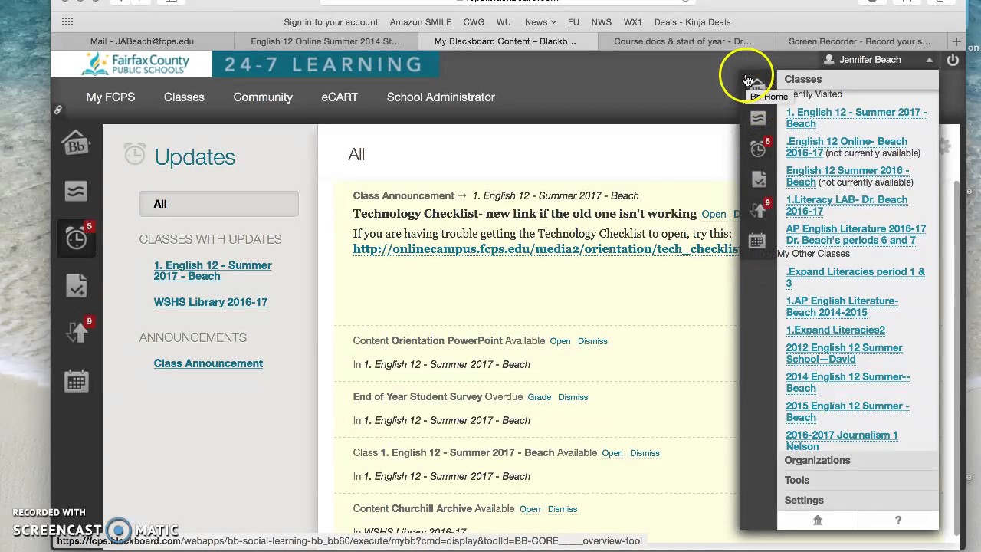
Task: Open Orientation PowerPoint content
Action: [x=559, y=341]
